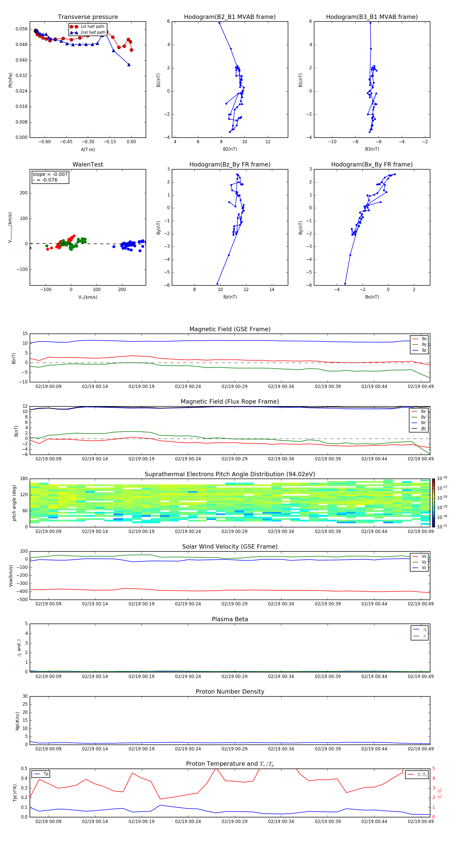
Task: Click the 'Hodogram(B2_B1 MVAB frame)' title
Action: tap(230, 17)
